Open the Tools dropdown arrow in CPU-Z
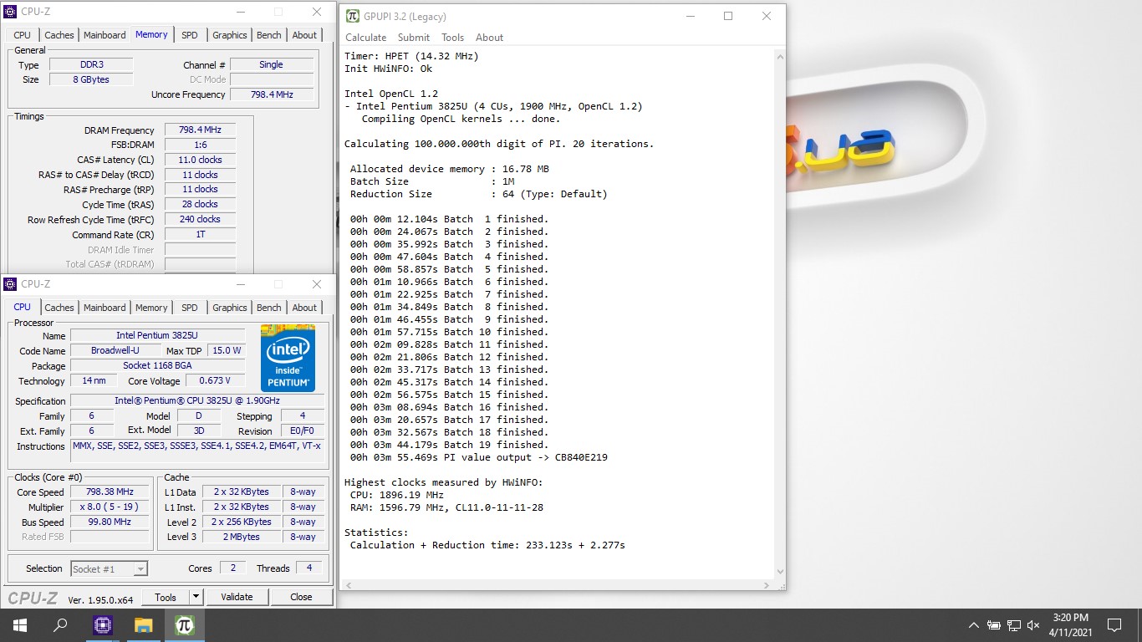1142x642 pixels. [196, 597]
